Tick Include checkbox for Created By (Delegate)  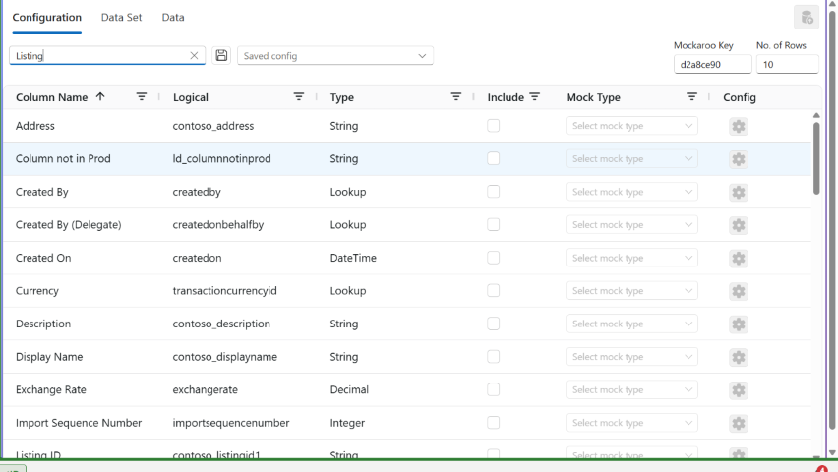point(494,224)
